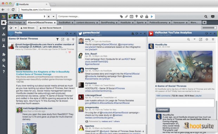218x134 pixels.
Task: Click the blue send arrow icon
Action: coord(152,17)
